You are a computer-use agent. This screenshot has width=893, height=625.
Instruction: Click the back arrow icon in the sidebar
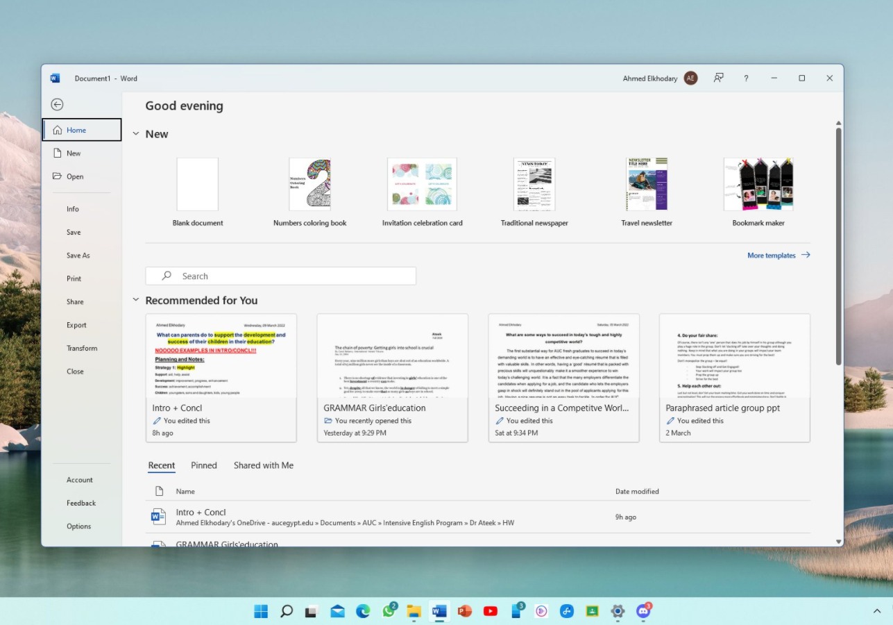click(58, 105)
